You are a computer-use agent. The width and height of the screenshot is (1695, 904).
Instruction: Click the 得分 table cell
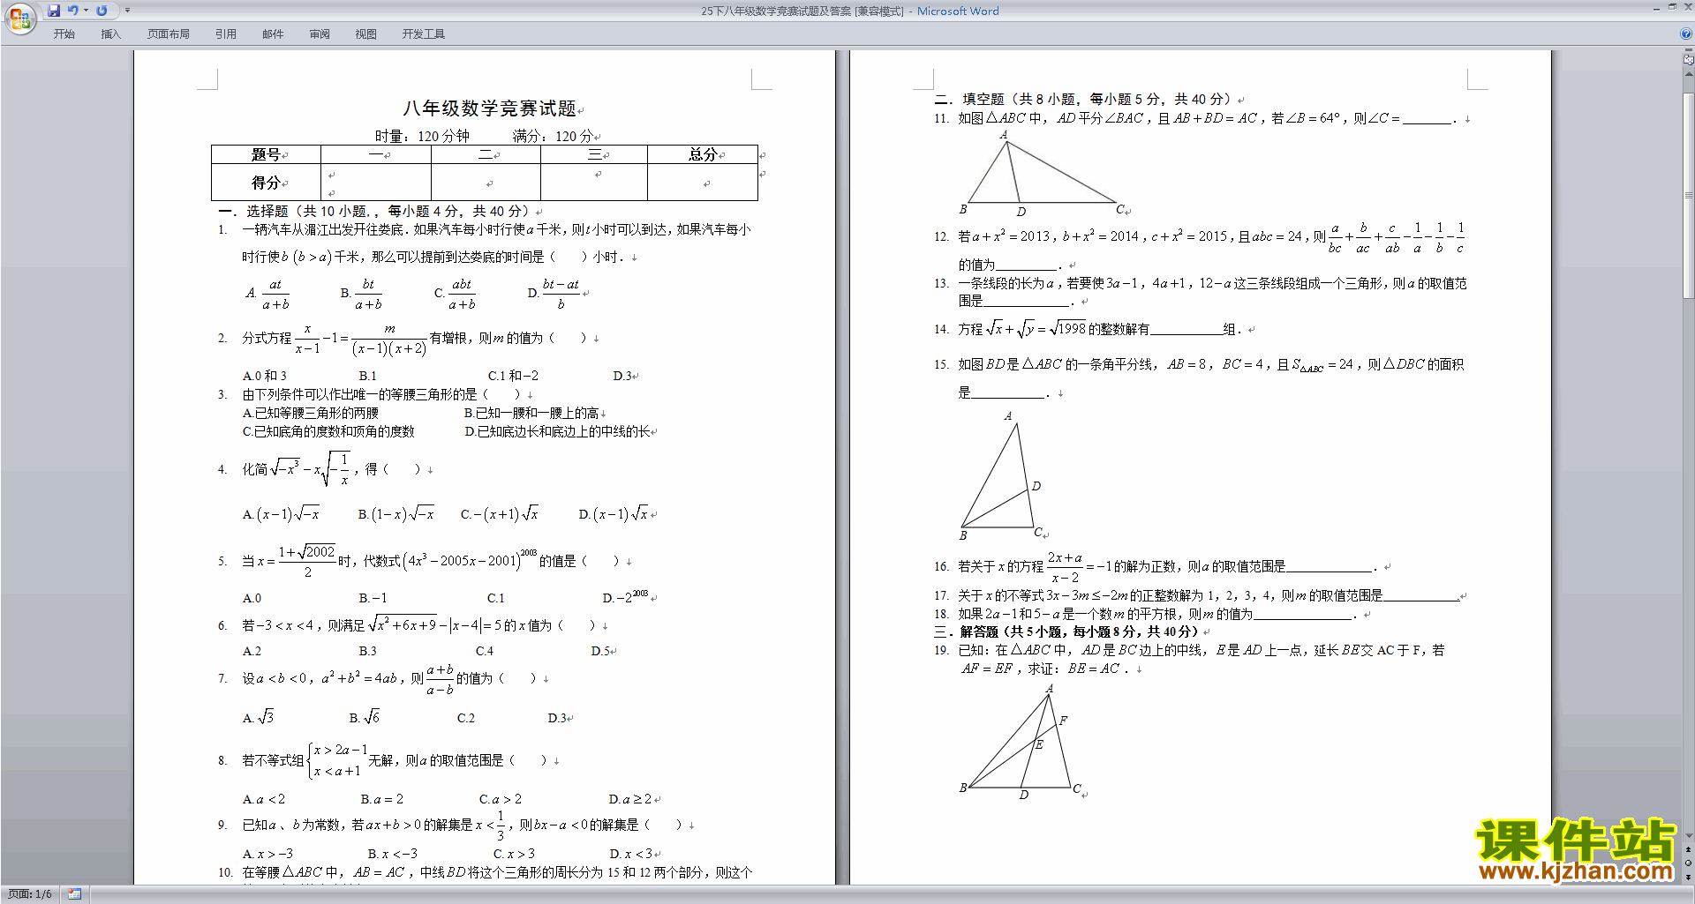[x=266, y=183]
